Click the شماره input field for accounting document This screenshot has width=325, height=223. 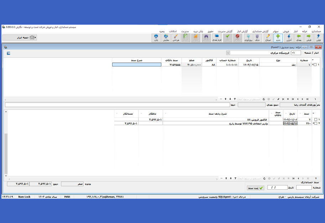[x=304, y=188]
